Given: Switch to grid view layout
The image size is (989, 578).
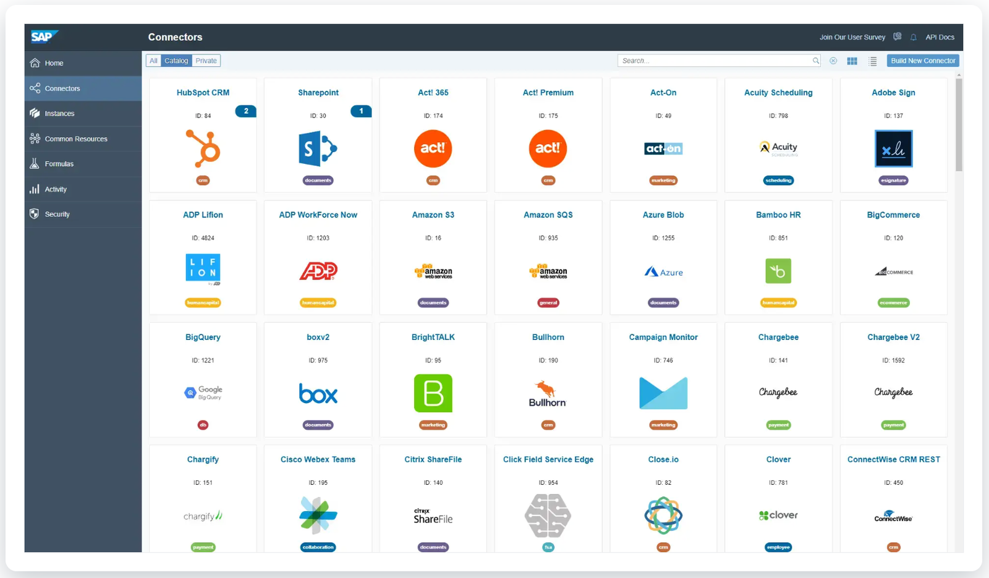Looking at the screenshot, I should [x=852, y=61].
